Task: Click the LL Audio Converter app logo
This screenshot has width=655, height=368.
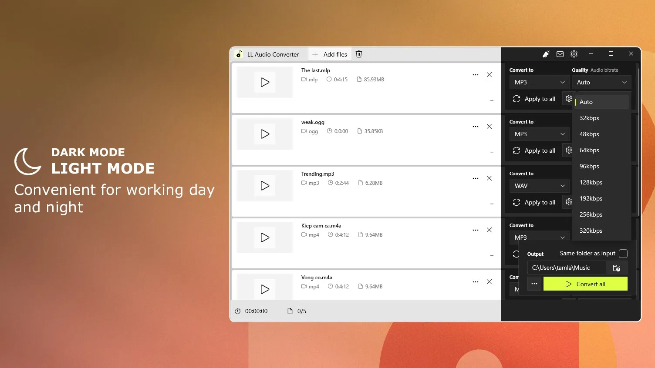Action: coord(239,54)
